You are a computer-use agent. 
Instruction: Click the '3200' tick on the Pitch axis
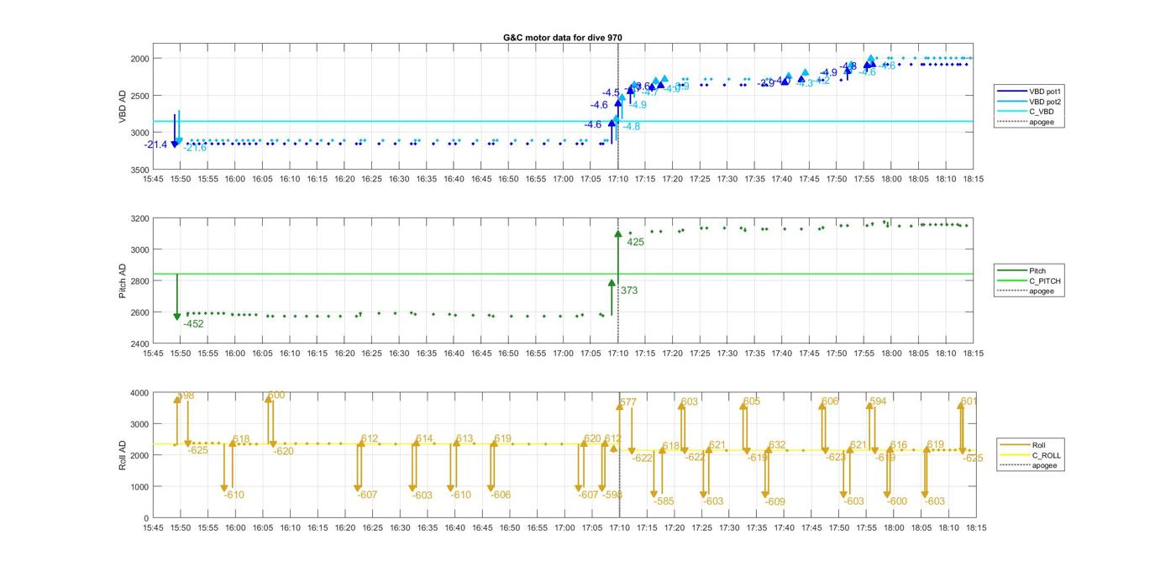[x=138, y=218]
